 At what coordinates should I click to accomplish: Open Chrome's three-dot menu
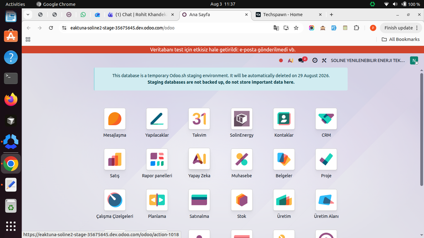[x=417, y=28]
